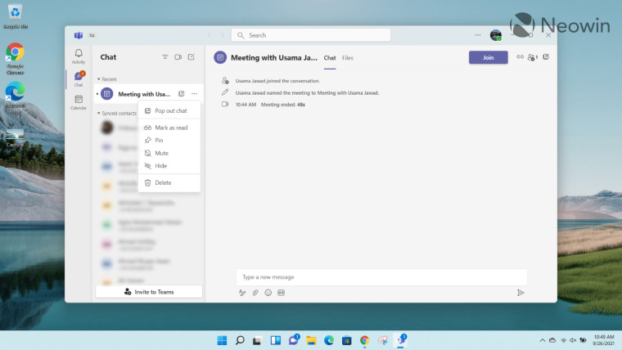Send the message

point(521,293)
